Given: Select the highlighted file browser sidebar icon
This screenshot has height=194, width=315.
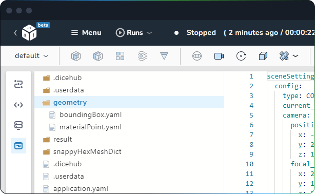Looking at the screenshot, I should (x=18, y=146).
